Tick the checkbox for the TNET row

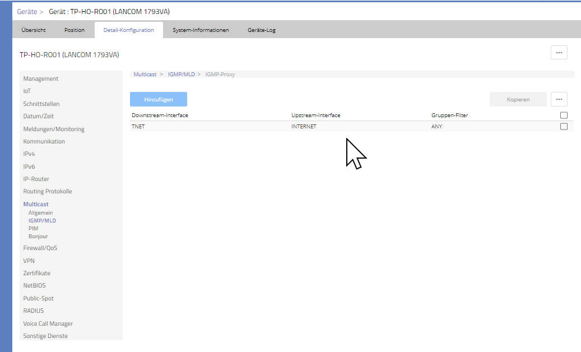click(x=564, y=126)
